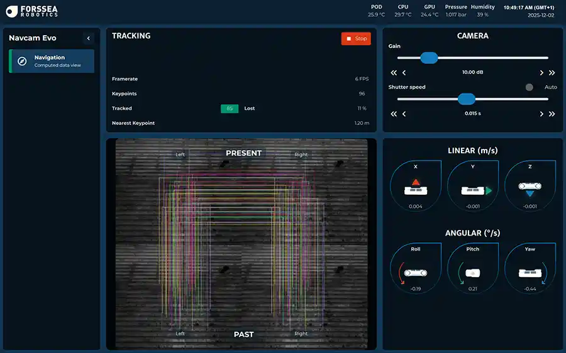Click the TRACKING panel heading
Image resolution: width=566 pixels, height=353 pixels.
131,36
